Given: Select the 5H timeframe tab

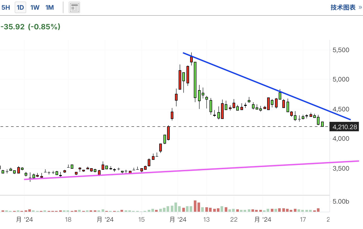Looking at the screenshot, I should (x=5, y=7).
